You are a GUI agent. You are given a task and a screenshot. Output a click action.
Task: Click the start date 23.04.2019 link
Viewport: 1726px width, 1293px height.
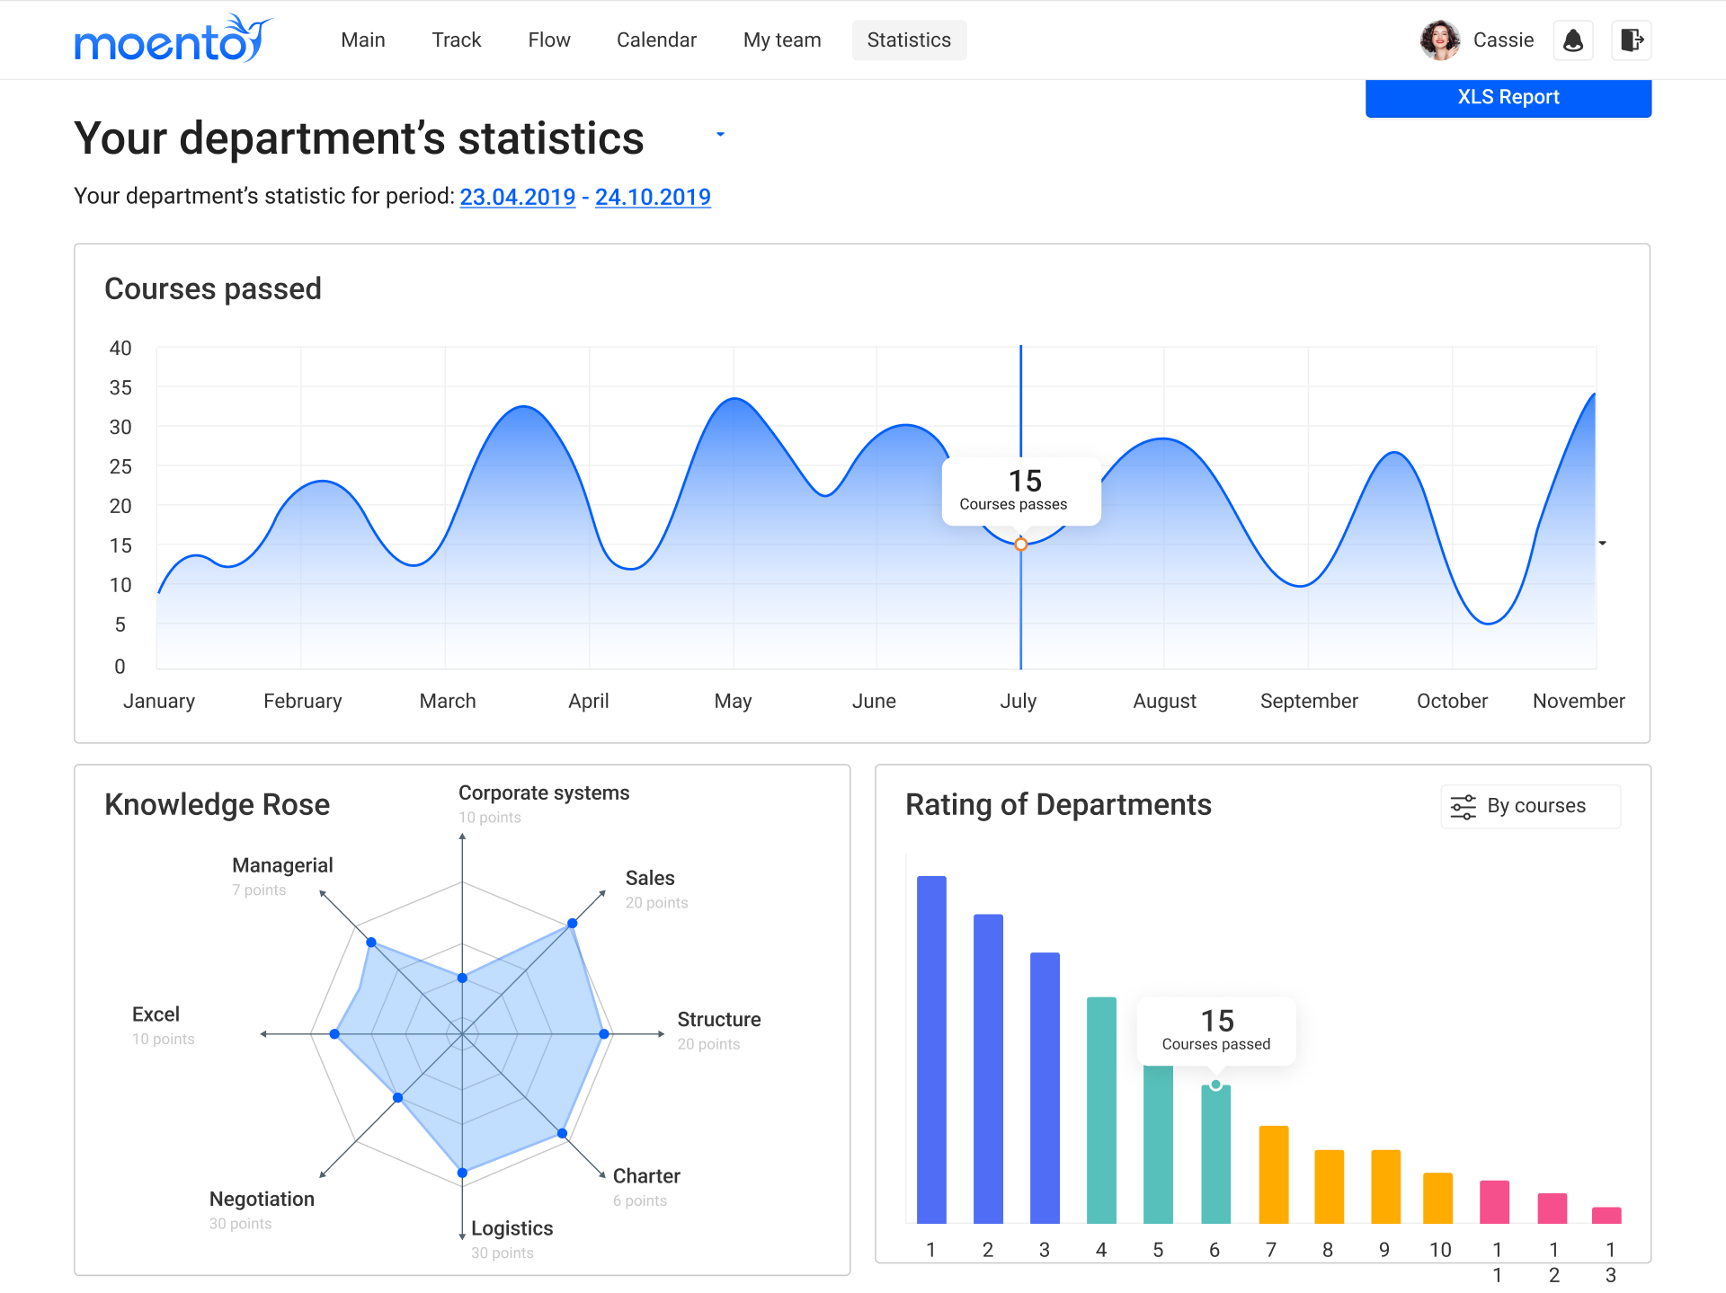pos(517,197)
